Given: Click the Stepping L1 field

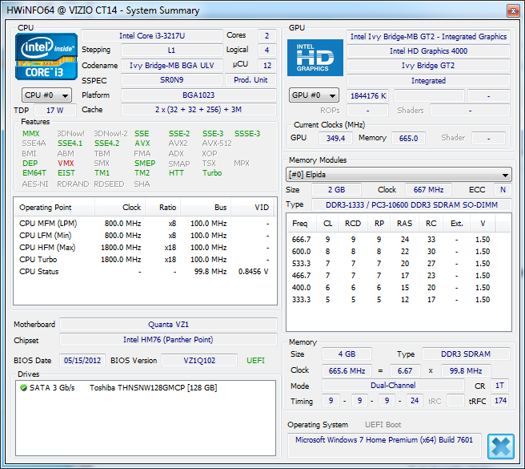Looking at the screenshot, I should tap(172, 51).
